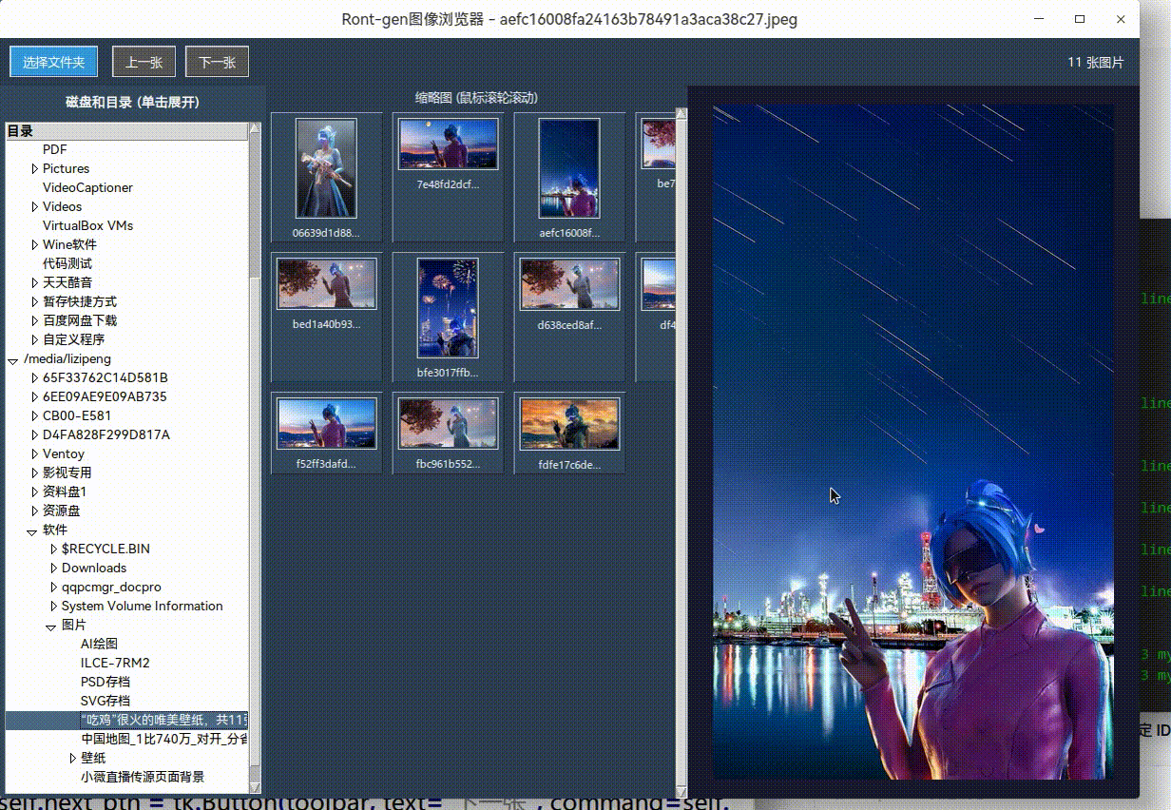The height and width of the screenshot is (810, 1171).
Task: Expand the 天天酷音 folder arrow
Action: tap(35, 282)
